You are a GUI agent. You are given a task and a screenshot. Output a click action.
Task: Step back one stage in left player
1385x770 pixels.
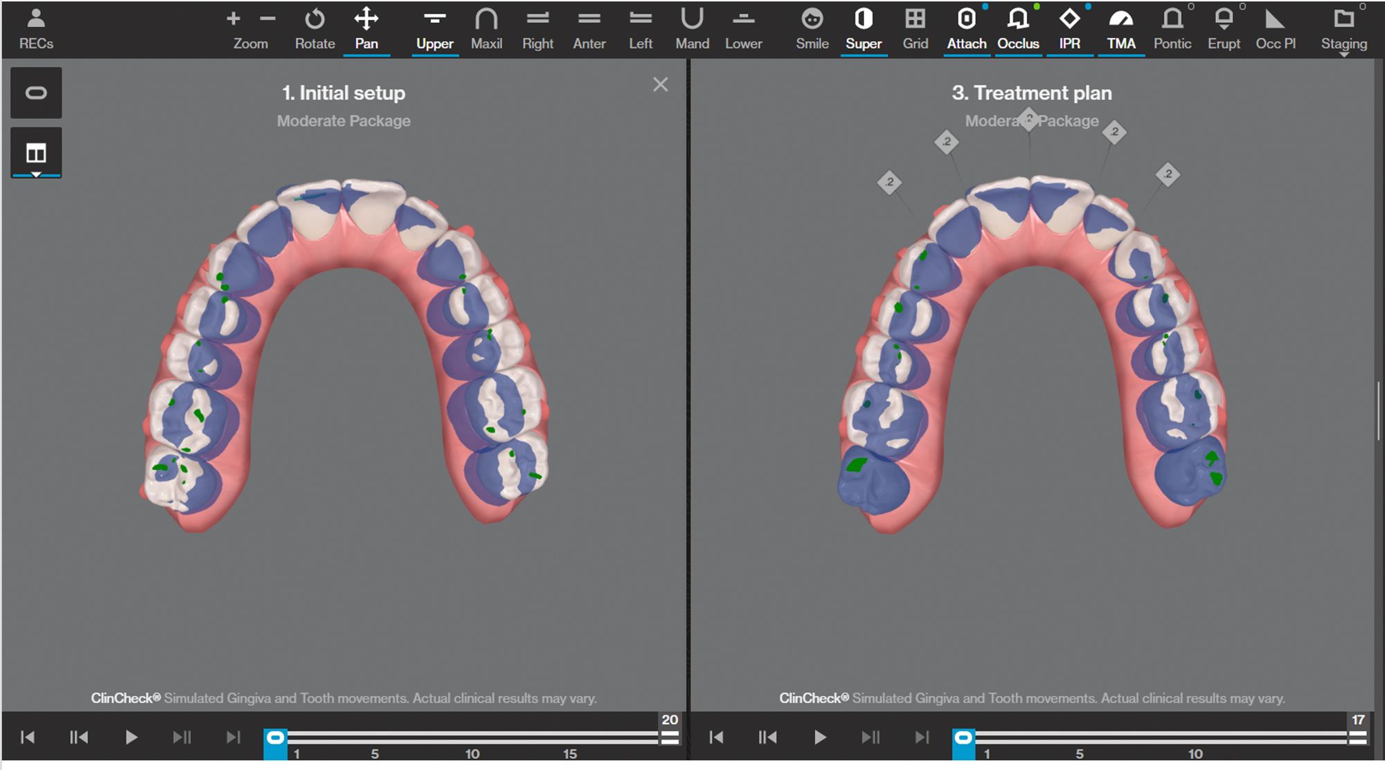[x=79, y=737]
